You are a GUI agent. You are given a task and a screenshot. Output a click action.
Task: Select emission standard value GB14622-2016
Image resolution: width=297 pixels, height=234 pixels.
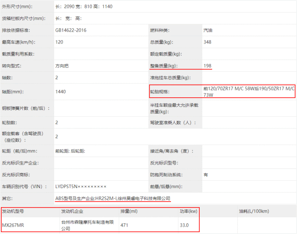[x=70, y=30]
